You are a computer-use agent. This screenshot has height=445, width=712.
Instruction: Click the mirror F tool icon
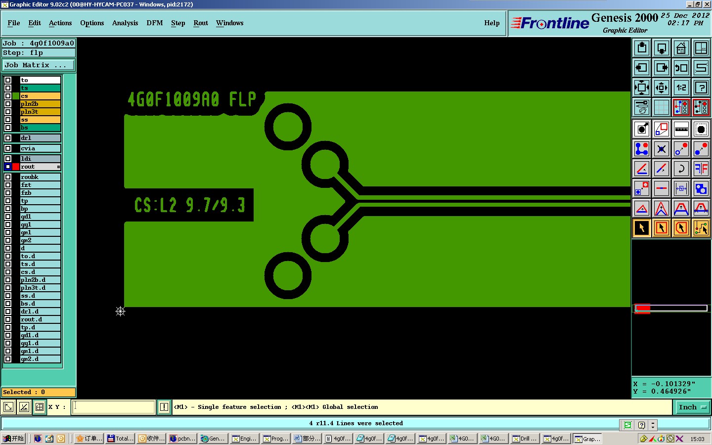(x=701, y=169)
